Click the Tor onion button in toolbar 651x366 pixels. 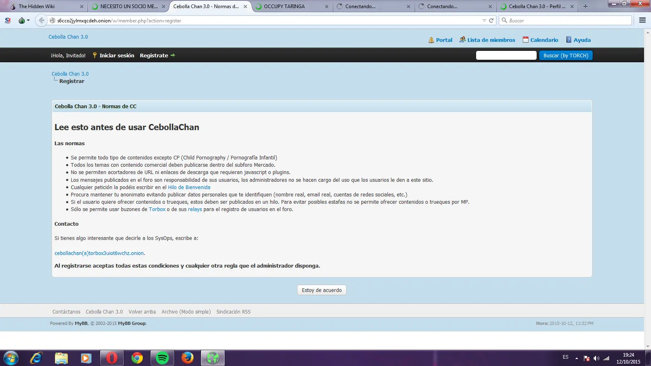pyautogui.click(x=22, y=20)
